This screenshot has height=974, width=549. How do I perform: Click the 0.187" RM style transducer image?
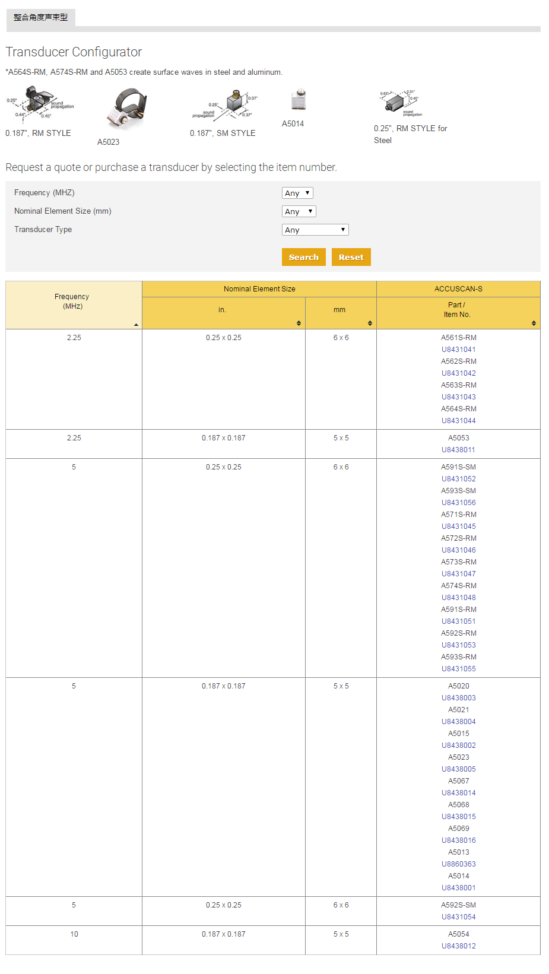click(40, 104)
